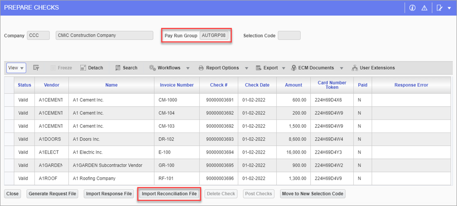Open ECM Documents
This screenshot has width=457, height=206.
point(312,68)
